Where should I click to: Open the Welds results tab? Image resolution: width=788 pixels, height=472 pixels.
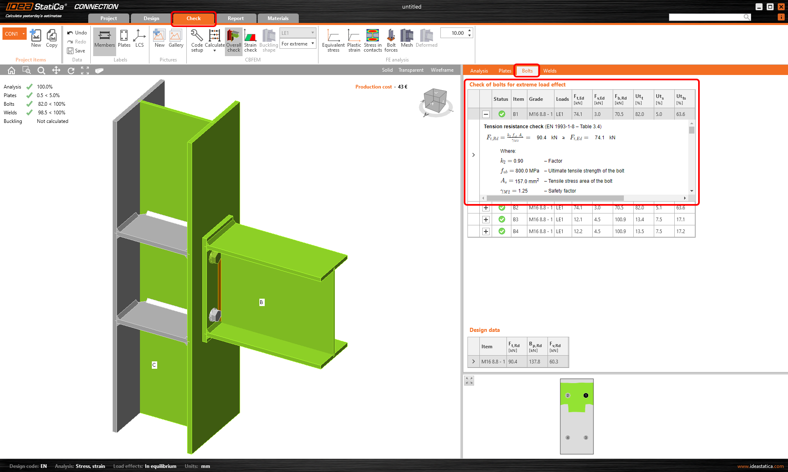(550, 71)
